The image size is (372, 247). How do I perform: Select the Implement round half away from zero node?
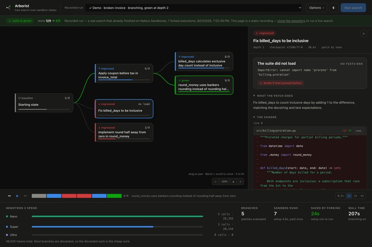(x=124, y=132)
